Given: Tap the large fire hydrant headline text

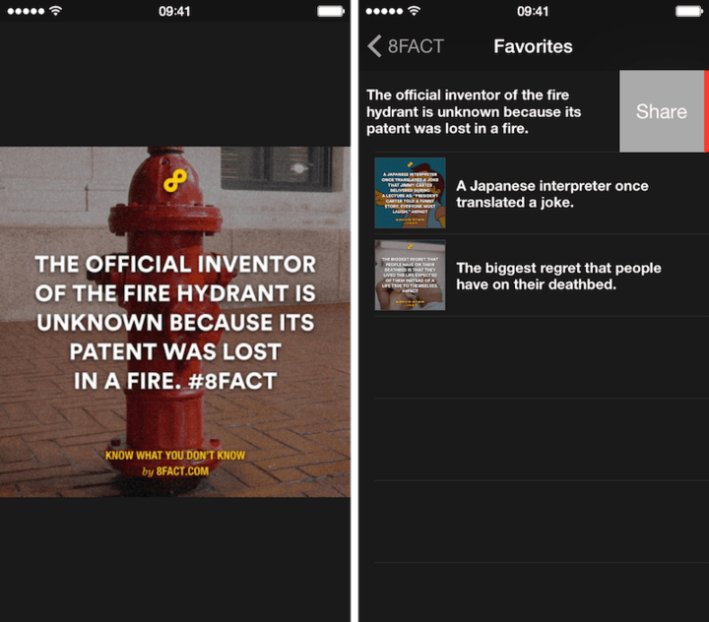Looking at the screenshot, I should (x=175, y=322).
